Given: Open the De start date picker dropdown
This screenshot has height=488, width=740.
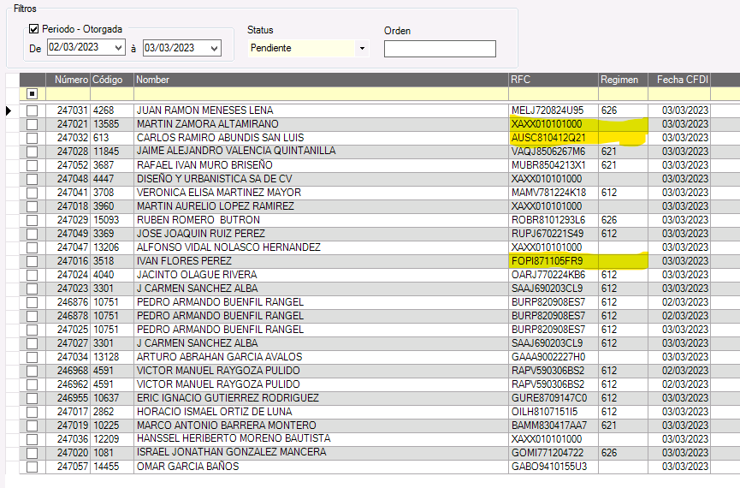Looking at the screenshot, I should click(x=118, y=48).
